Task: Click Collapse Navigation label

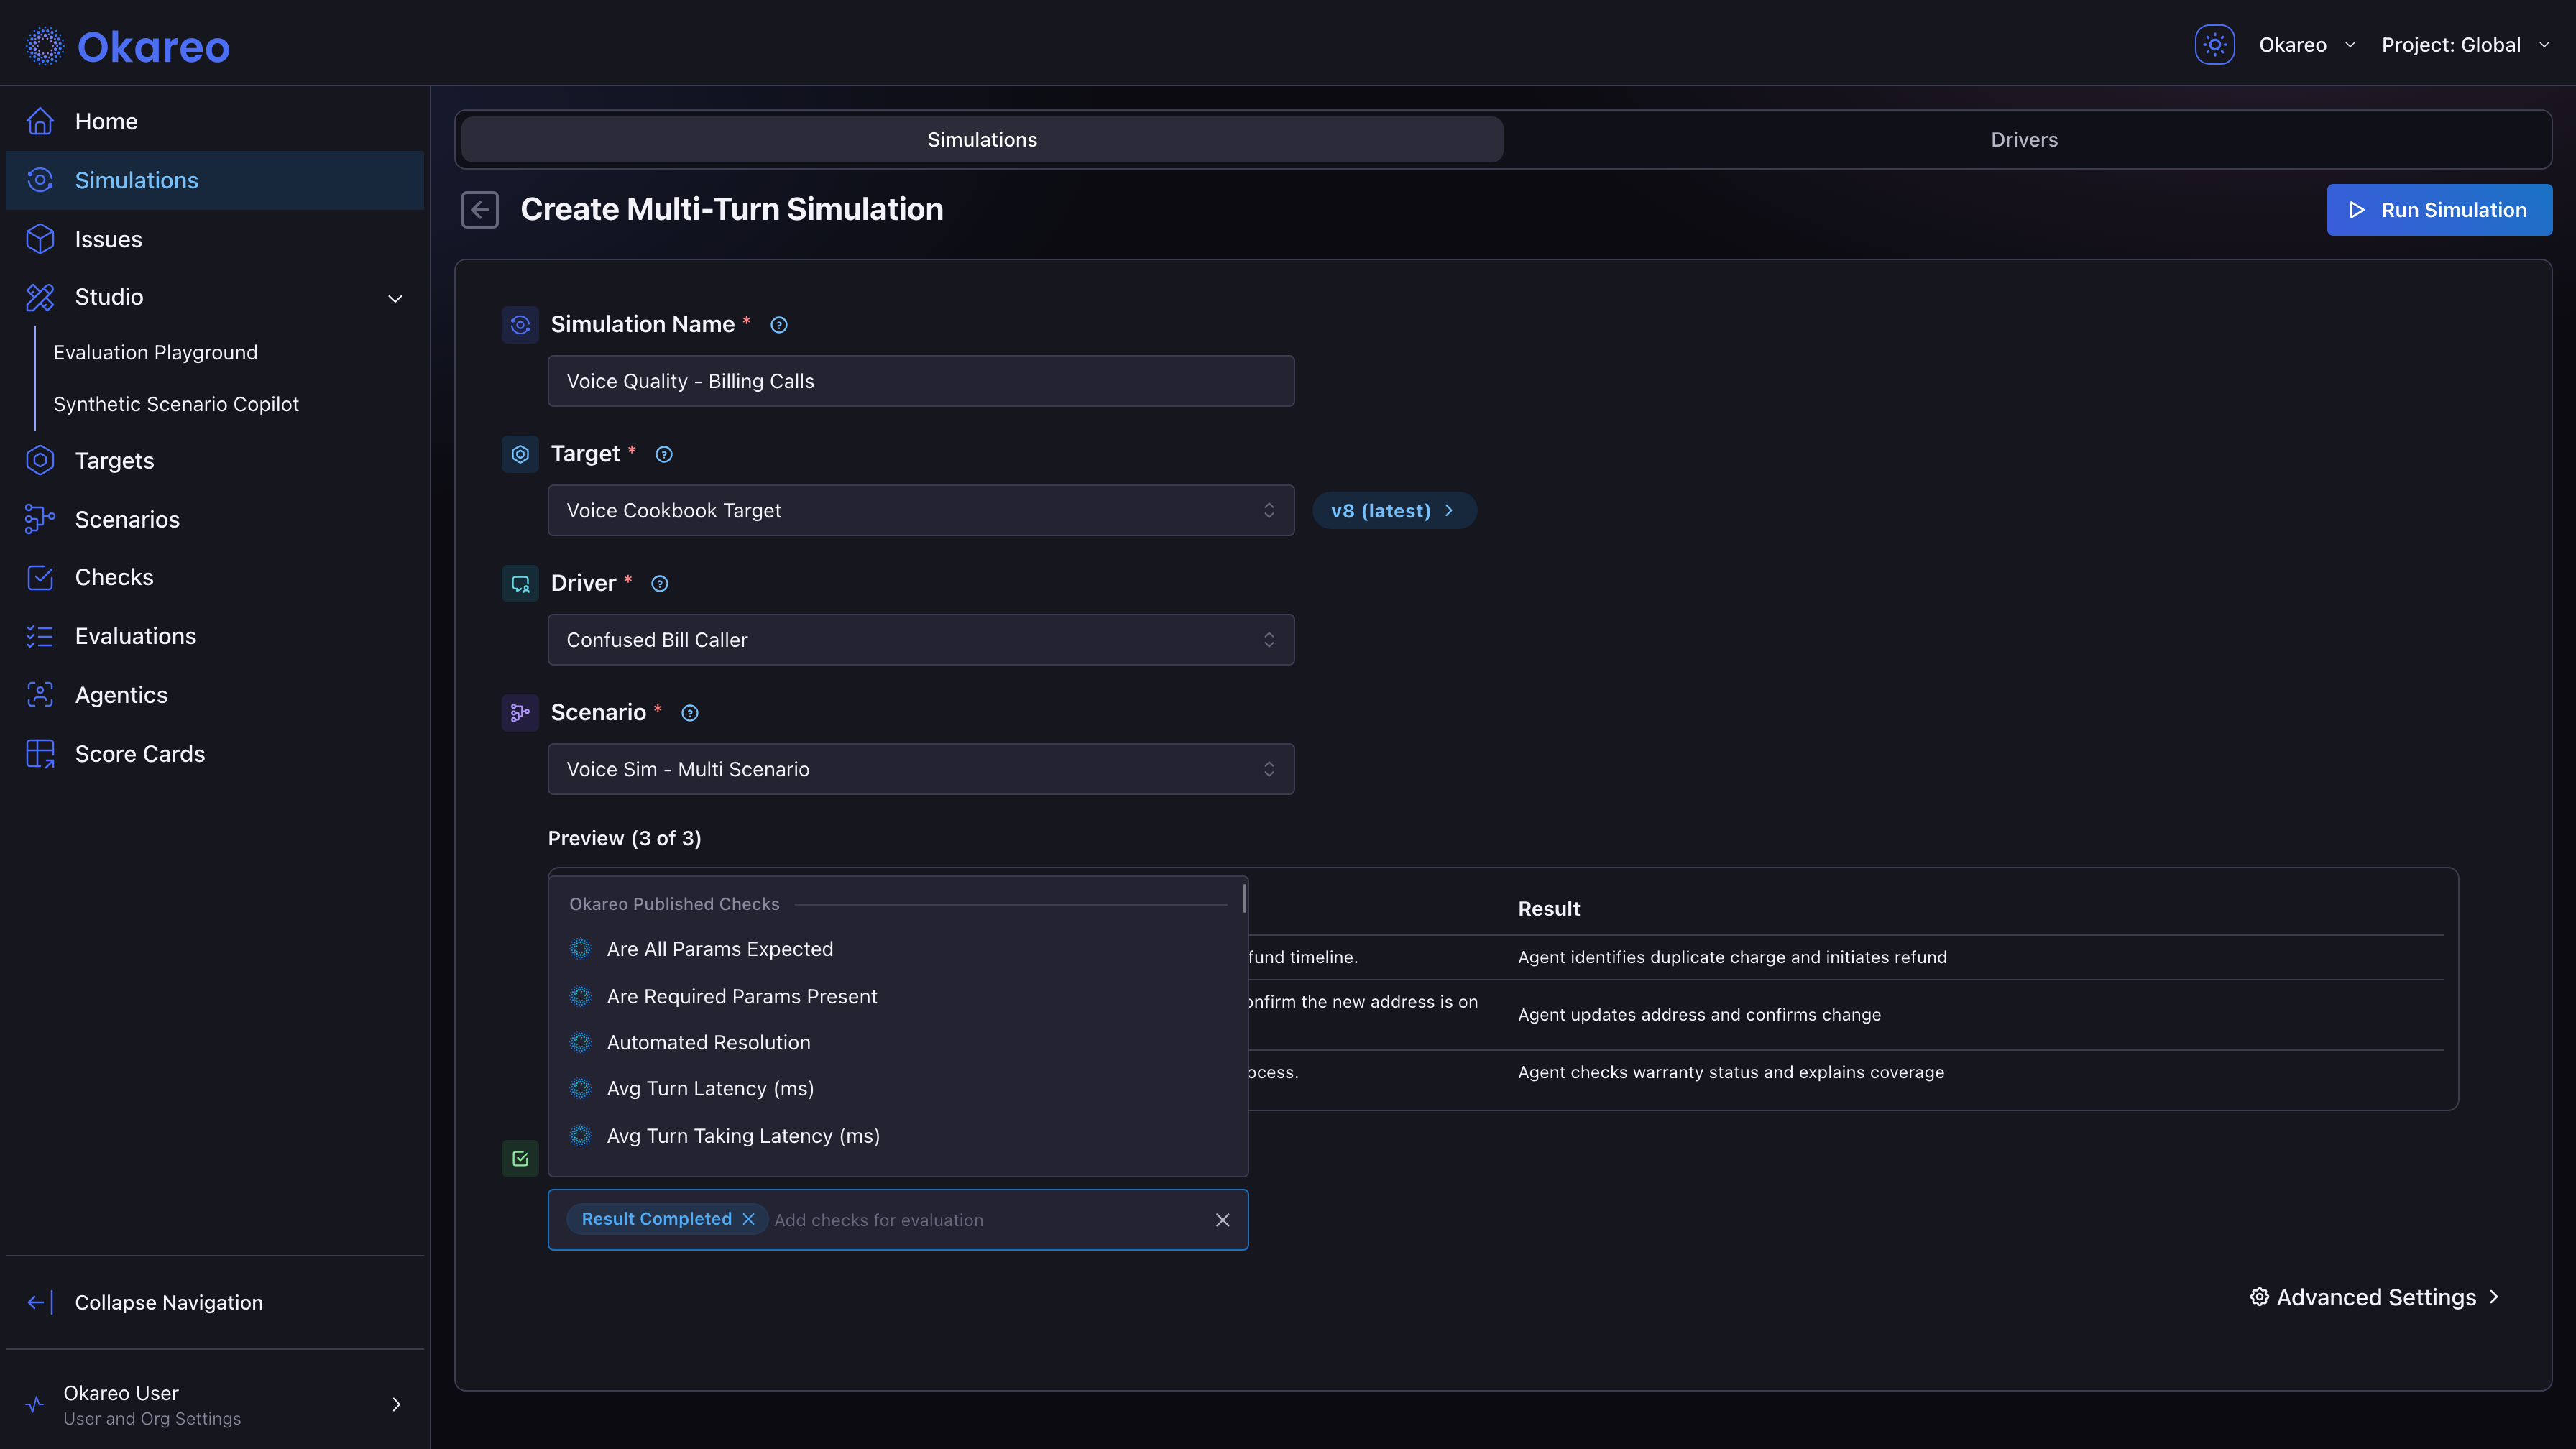Action: point(169,1302)
